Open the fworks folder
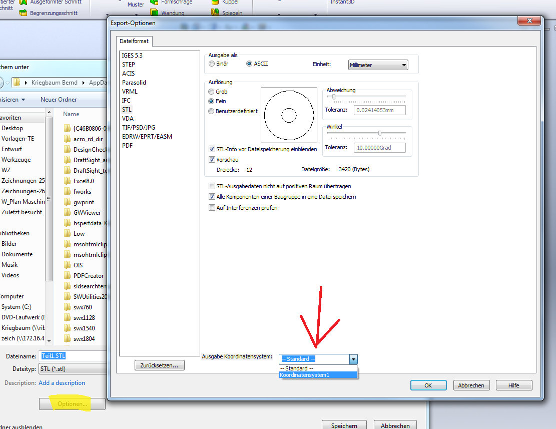Viewport: 556px width, 429px height. (x=78, y=191)
